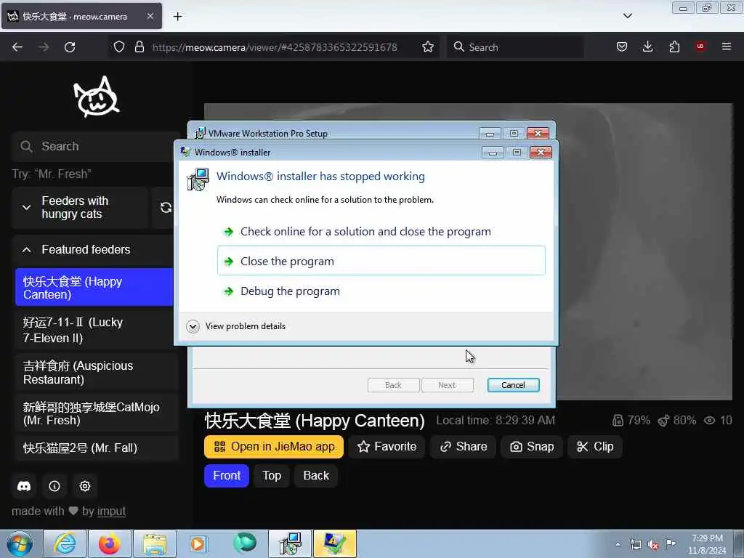Image resolution: width=744 pixels, height=558 pixels.
Task: Select CatMojo Mr. Fresh feeder
Action: (x=95, y=413)
